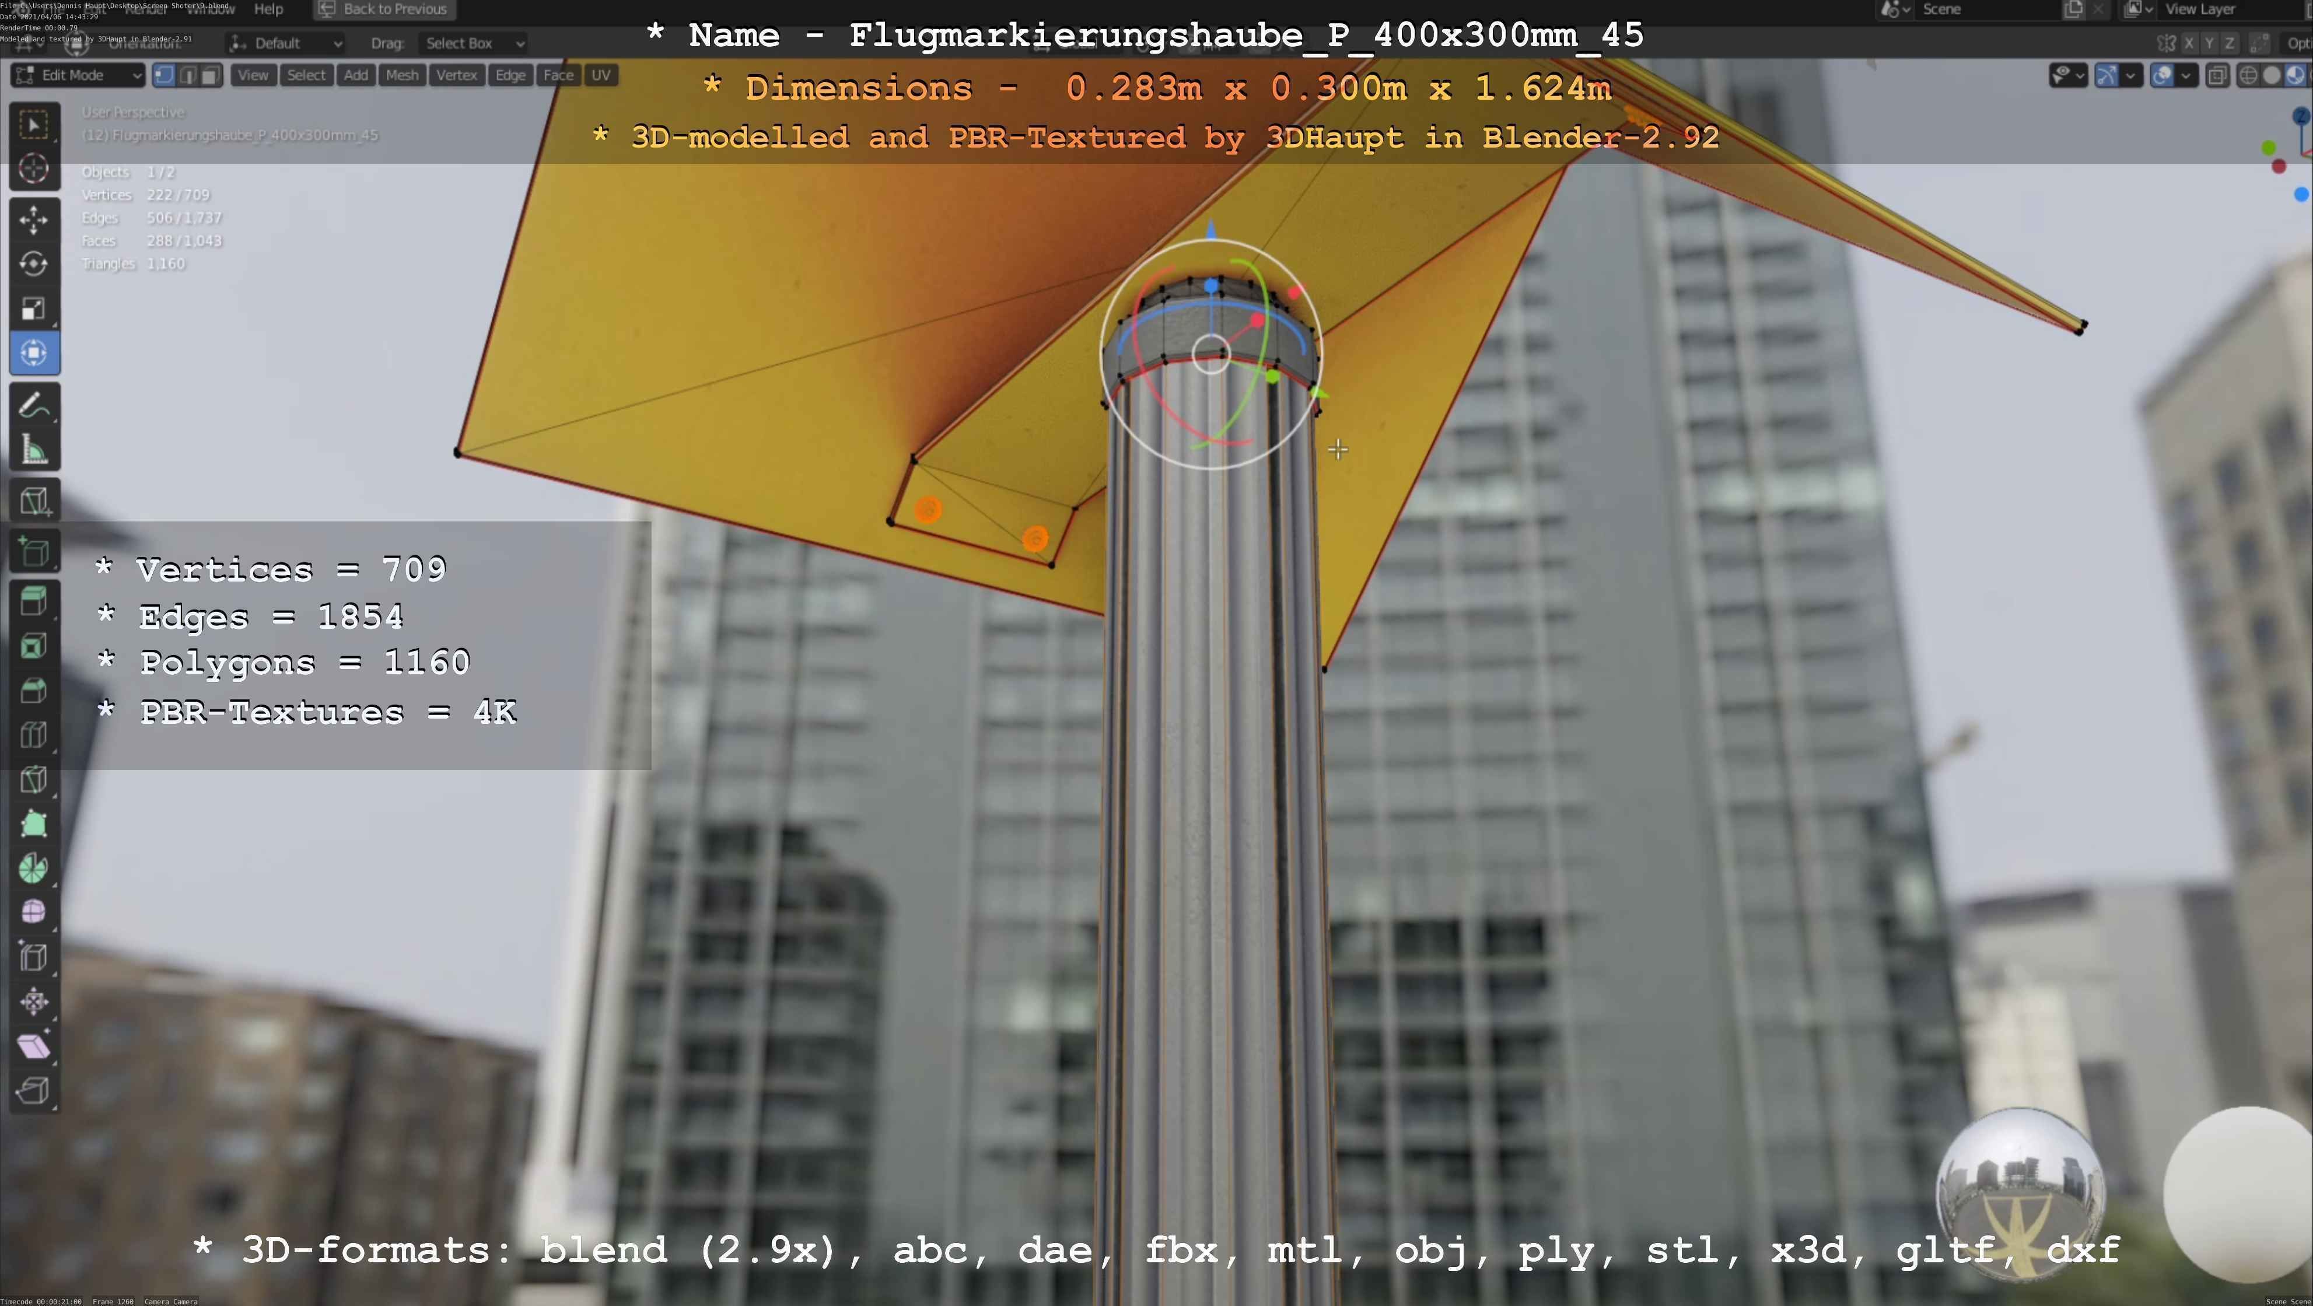Select the Annotate pencil tool

[34, 406]
